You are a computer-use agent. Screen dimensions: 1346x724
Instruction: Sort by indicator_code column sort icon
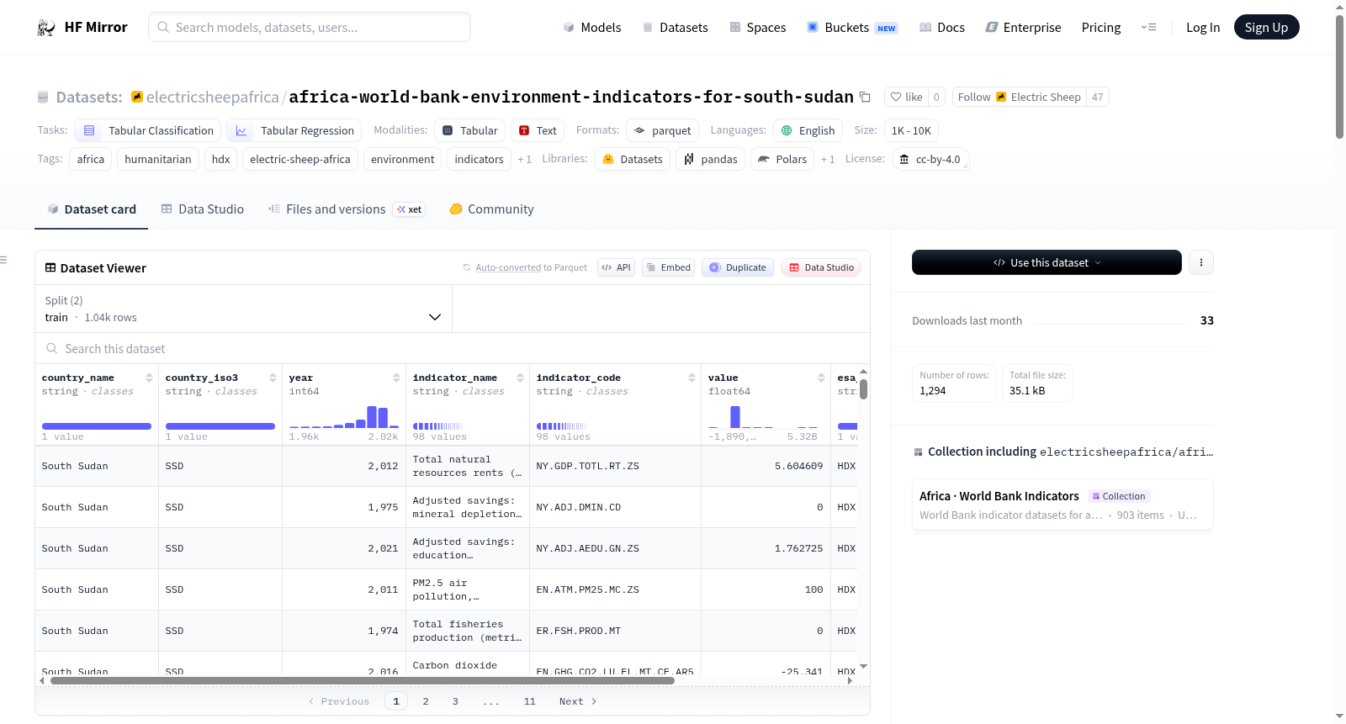click(692, 378)
